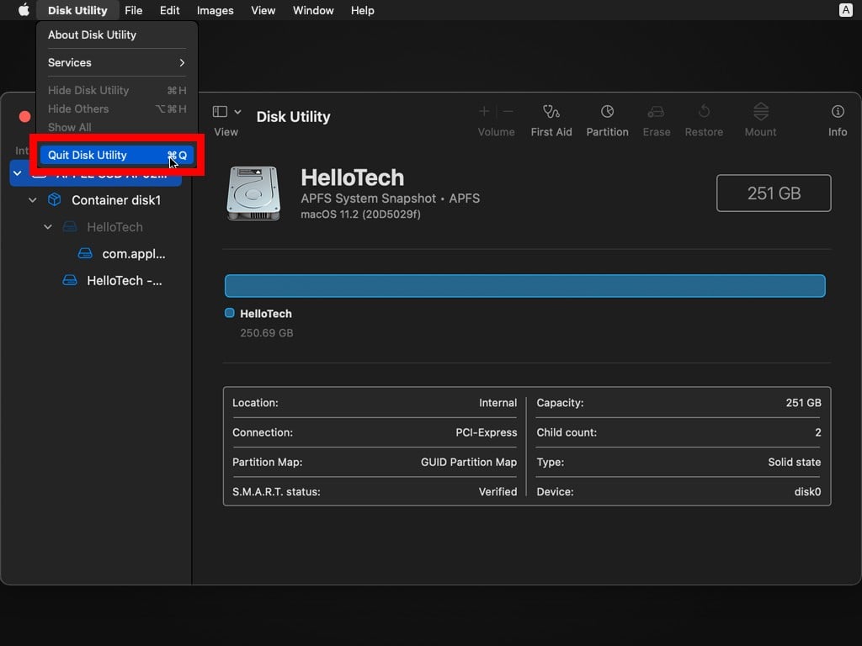Select the HelloTech - Data volume
Screen dimensions: 862x646
(x=125, y=281)
